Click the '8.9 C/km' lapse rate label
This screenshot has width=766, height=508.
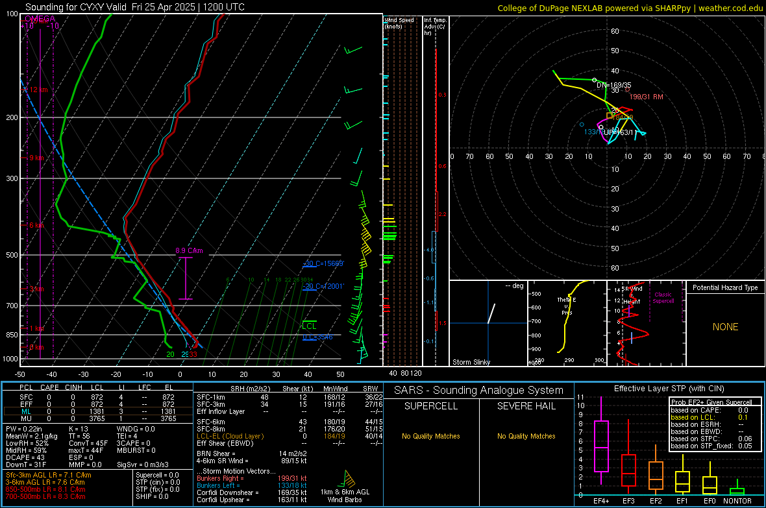(189, 251)
